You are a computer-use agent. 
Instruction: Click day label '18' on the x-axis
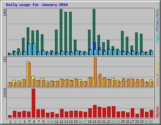(90, 122)
